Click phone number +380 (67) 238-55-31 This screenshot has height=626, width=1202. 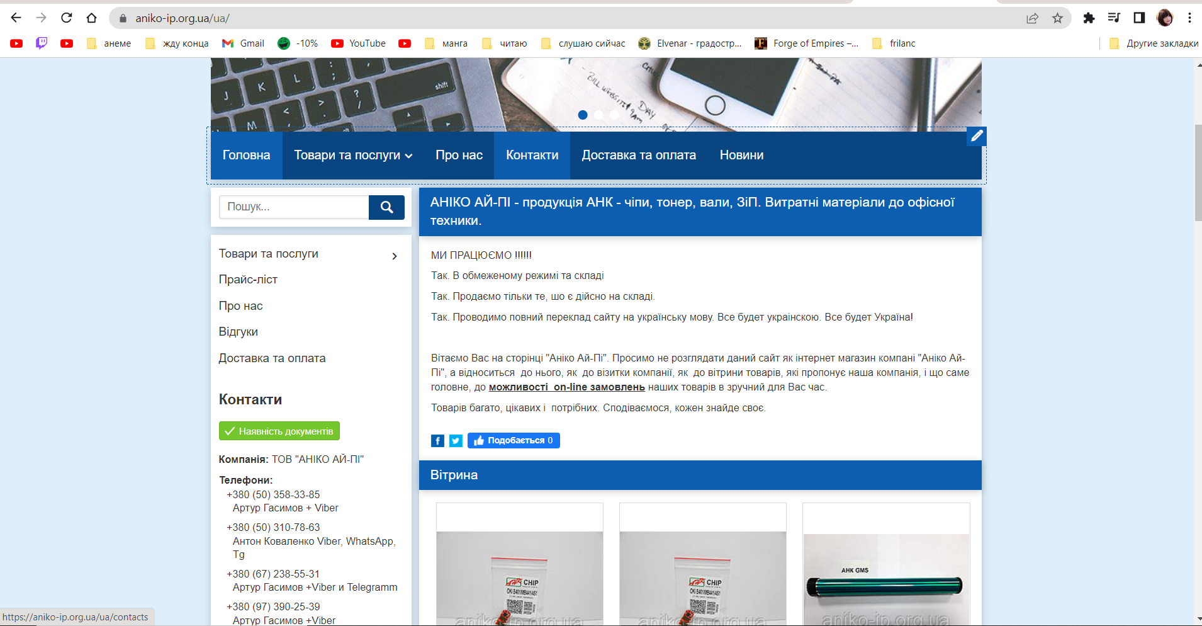coord(273,574)
